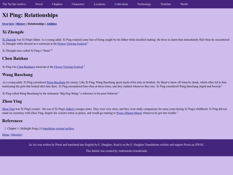Screen dimensions: 233x175
Task: Switch to the Abilities tab link
Action: [x=52, y=24]
